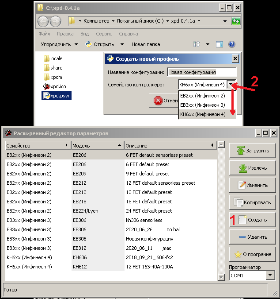The image size is (280, 299).
Task: Click the Загрузить upload button
Action: [252, 151]
